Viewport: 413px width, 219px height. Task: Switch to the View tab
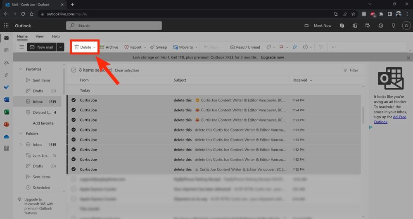(x=40, y=37)
